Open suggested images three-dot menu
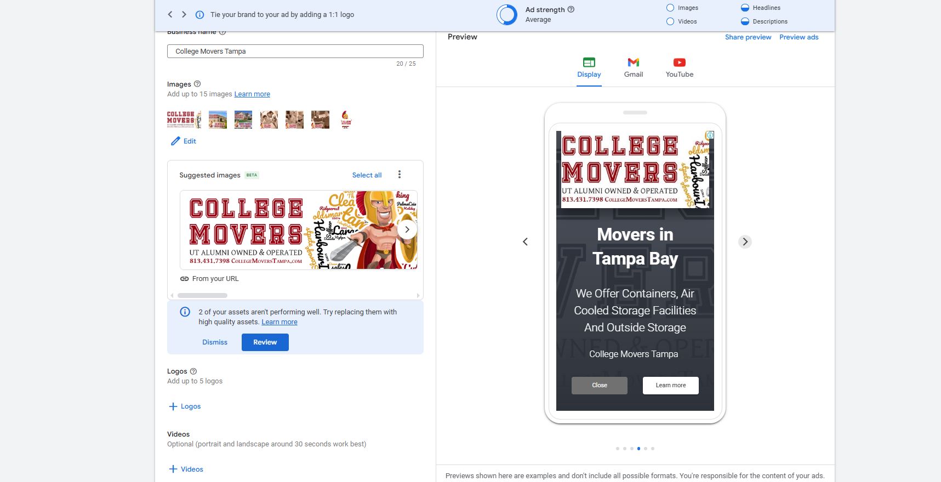941x482 pixels. click(400, 175)
